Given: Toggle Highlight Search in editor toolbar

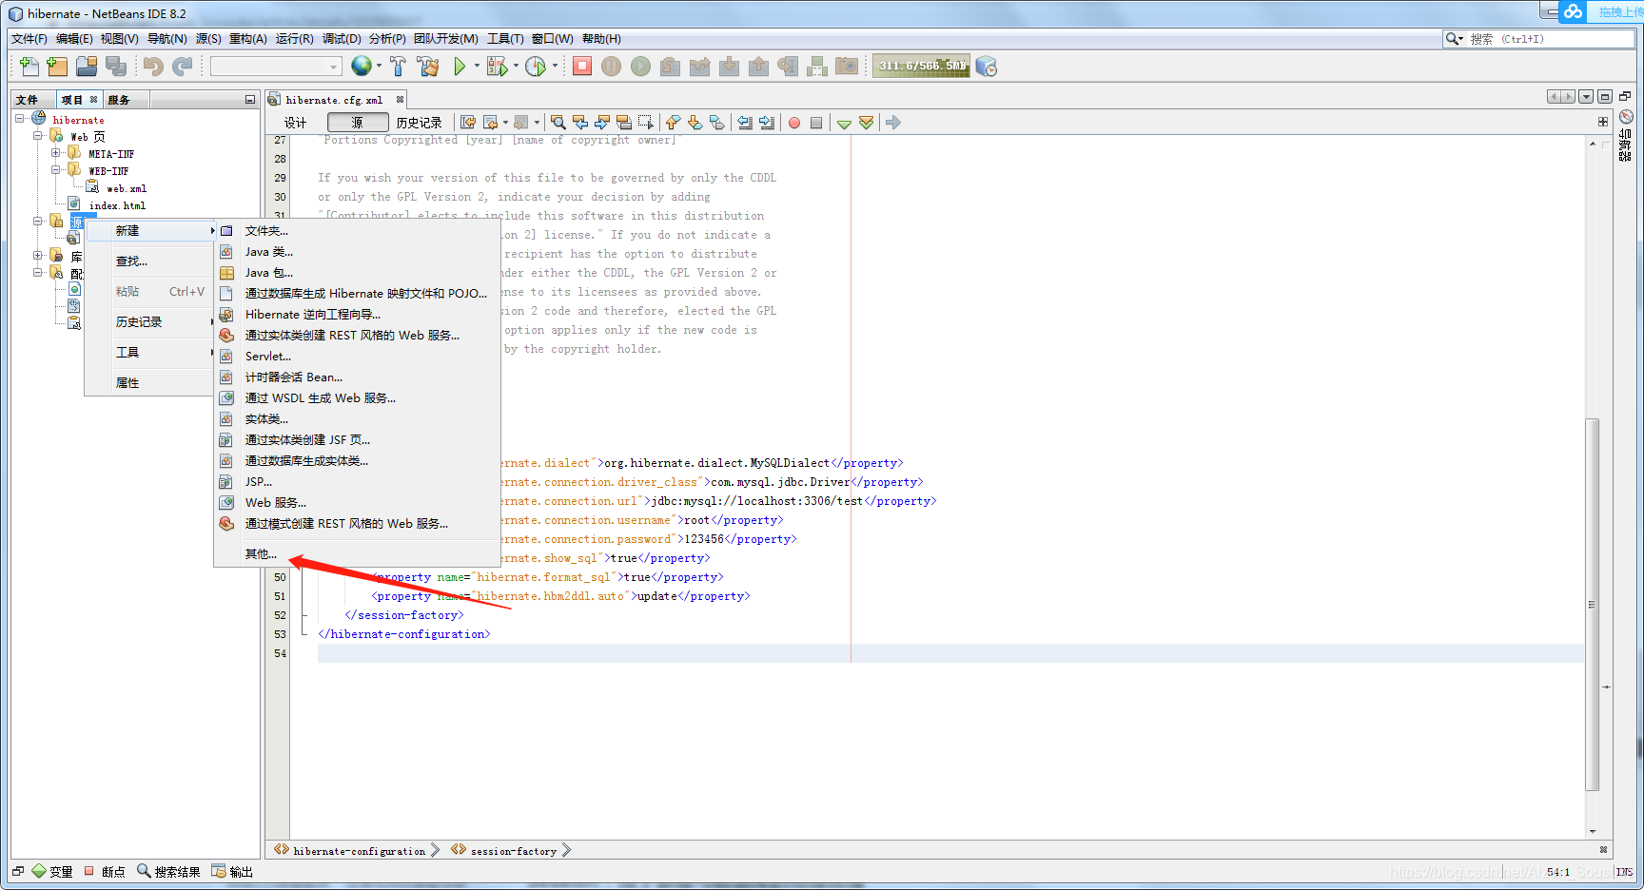Looking at the screenshot, I should (624, 123).
